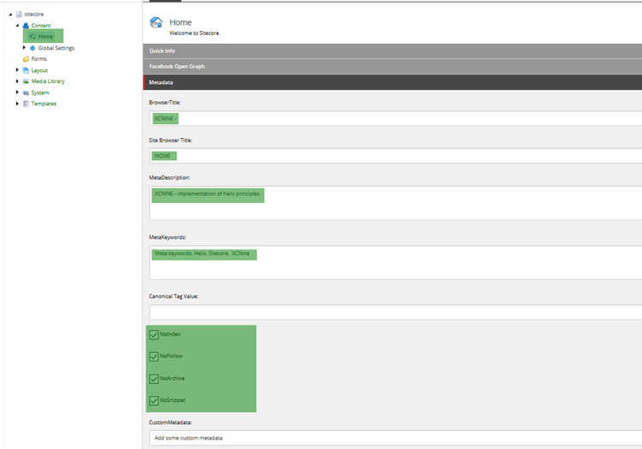Select the Home tree item label

[45, 37]
